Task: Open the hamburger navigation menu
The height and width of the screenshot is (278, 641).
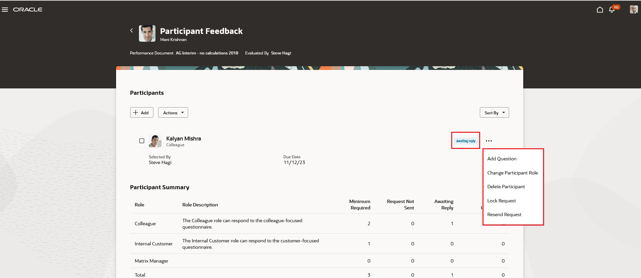Action: (5, 10)
